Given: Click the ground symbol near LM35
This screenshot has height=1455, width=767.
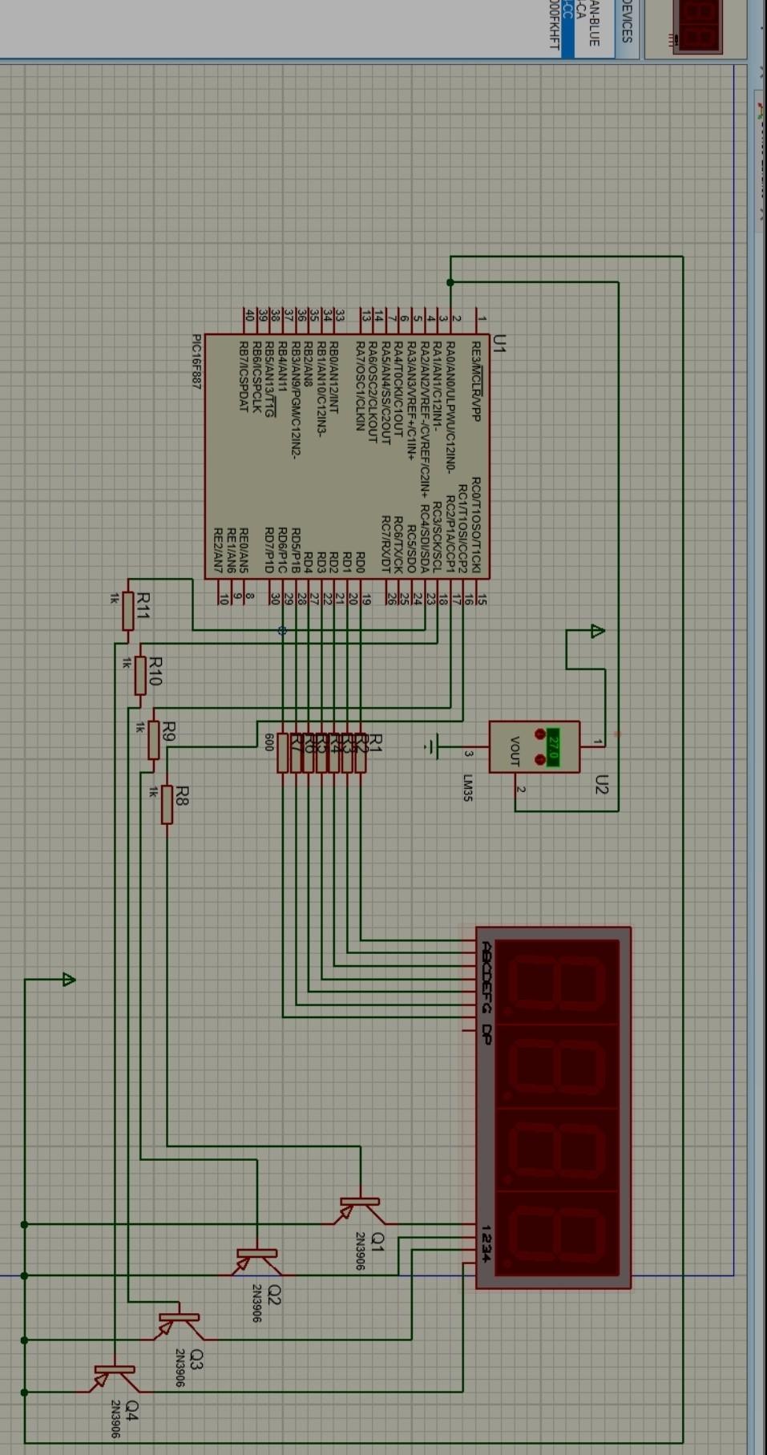Looking at the screenshot, I should [x=432, y=746].
